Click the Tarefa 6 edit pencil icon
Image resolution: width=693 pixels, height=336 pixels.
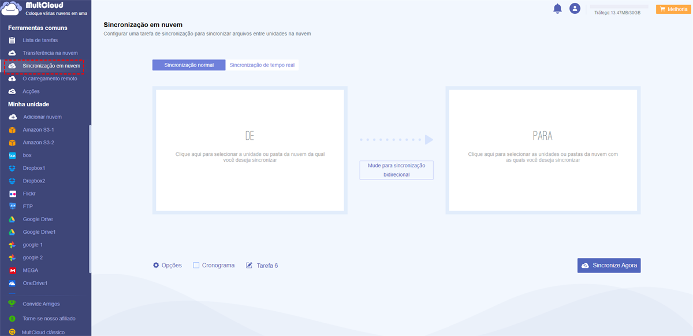249,266
